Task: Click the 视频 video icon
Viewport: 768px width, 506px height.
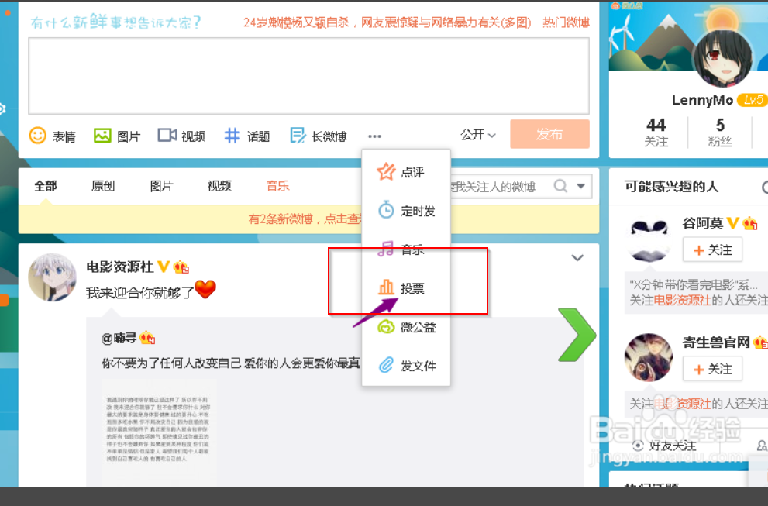Action: [x=181, y=135]
